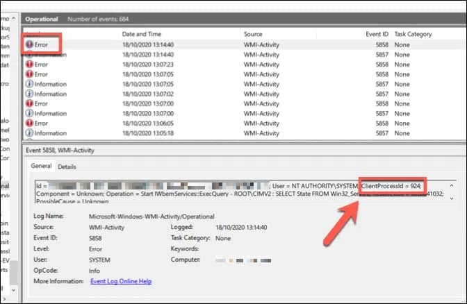Click the Source value WMI-Activity in details pane
The image size is (467, 304).
pos(106,228)
